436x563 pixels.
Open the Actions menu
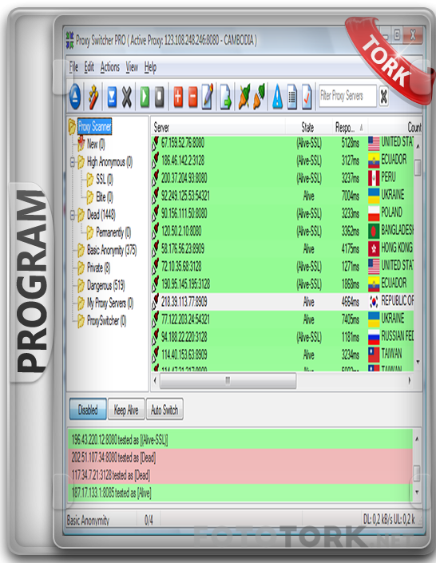pyautogui.click(x=110, y=67)
